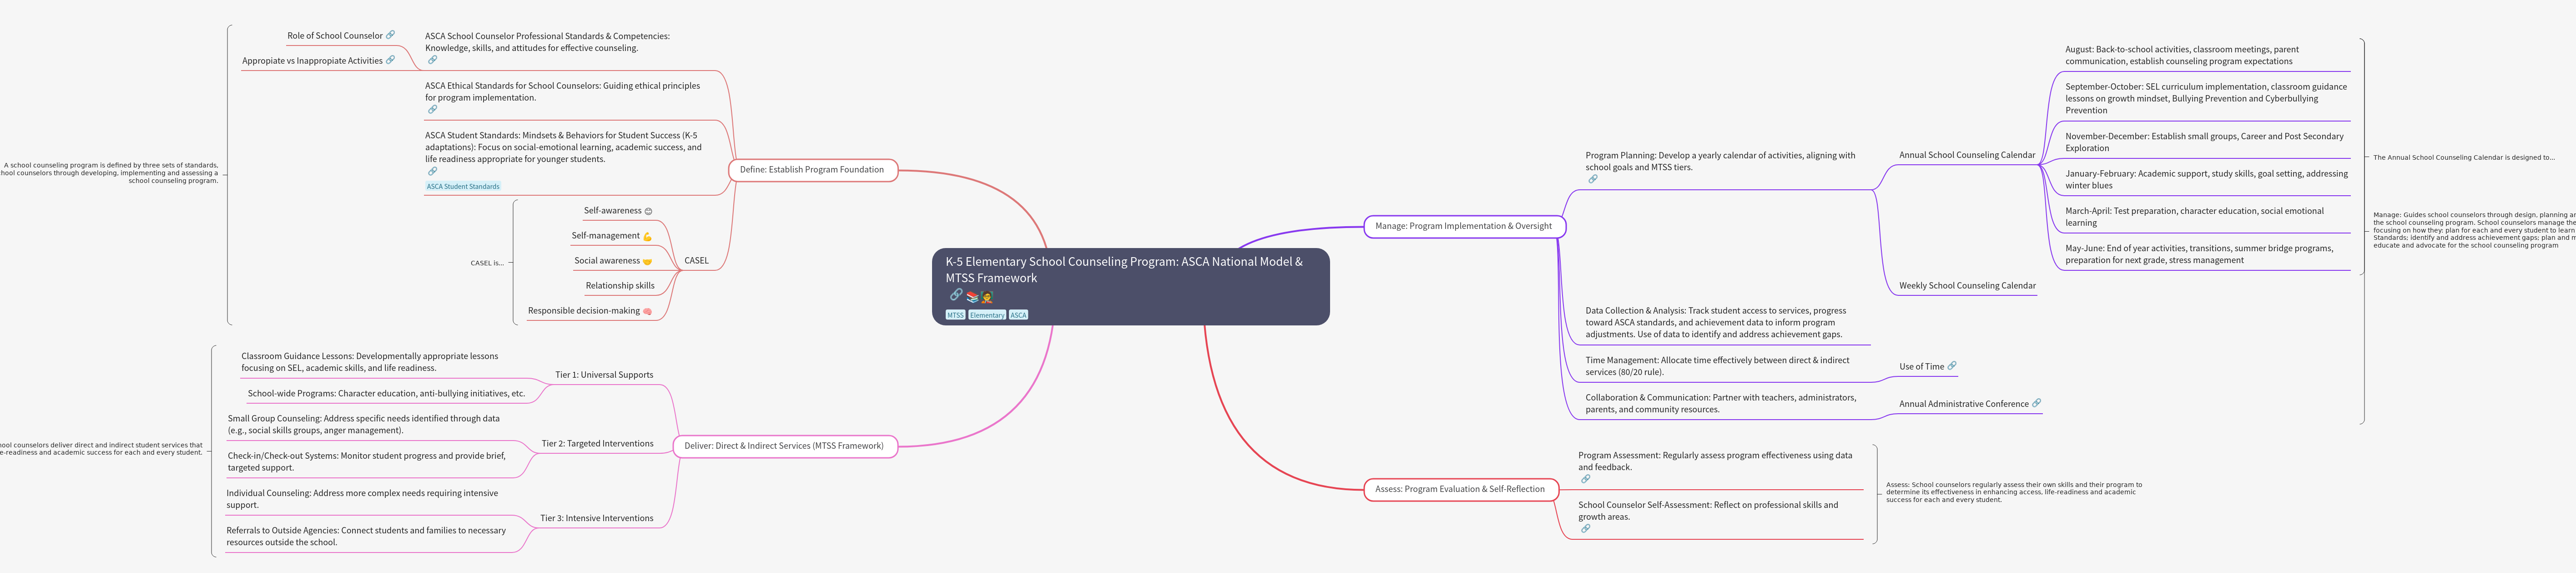This screenshot has height=573, width=2576.
Task: Open link icon beside Annual Administrative Conference
Action: (x=2036, y=403)
